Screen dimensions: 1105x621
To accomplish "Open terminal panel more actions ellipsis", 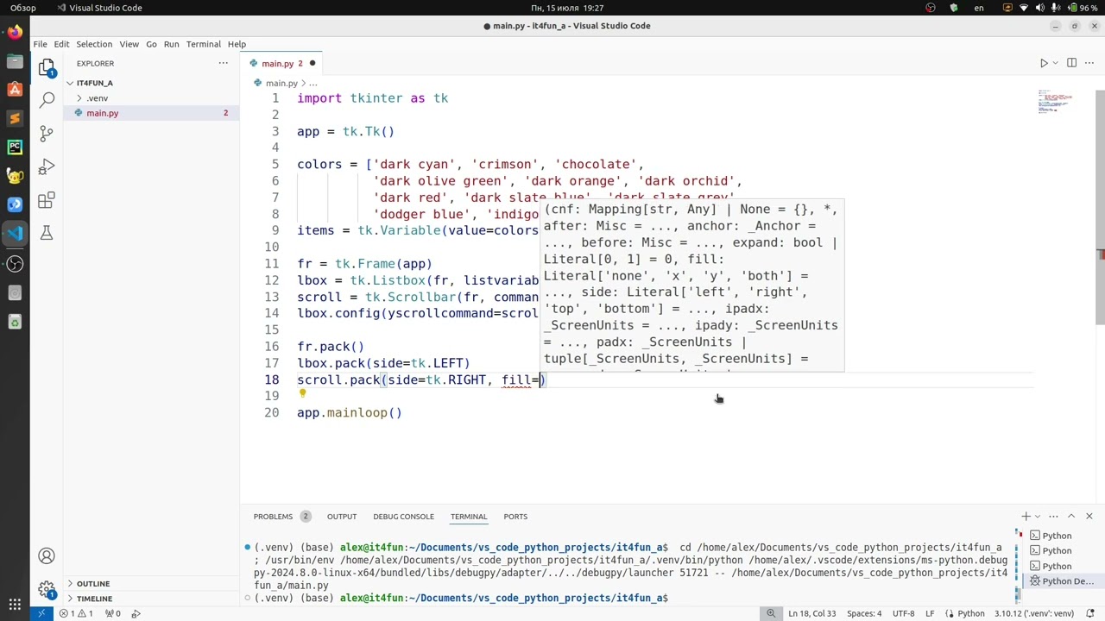I will coord(1053,516).
